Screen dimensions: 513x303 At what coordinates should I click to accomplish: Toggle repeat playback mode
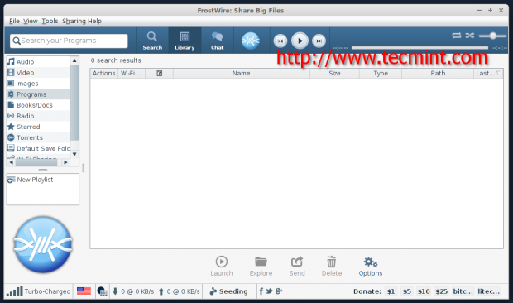coord(457,36)
